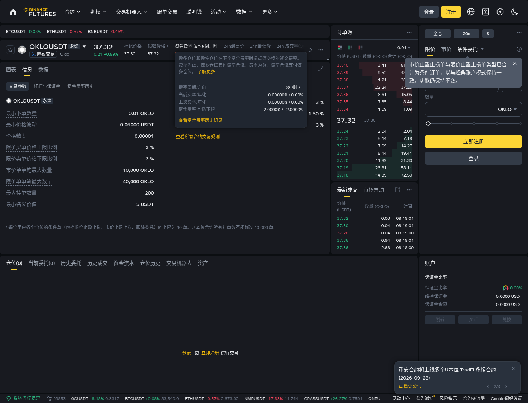Close the stop-order merge tooltip
Image resolution: width=528 pixels, height=403 pixels.
pos(515,63)
